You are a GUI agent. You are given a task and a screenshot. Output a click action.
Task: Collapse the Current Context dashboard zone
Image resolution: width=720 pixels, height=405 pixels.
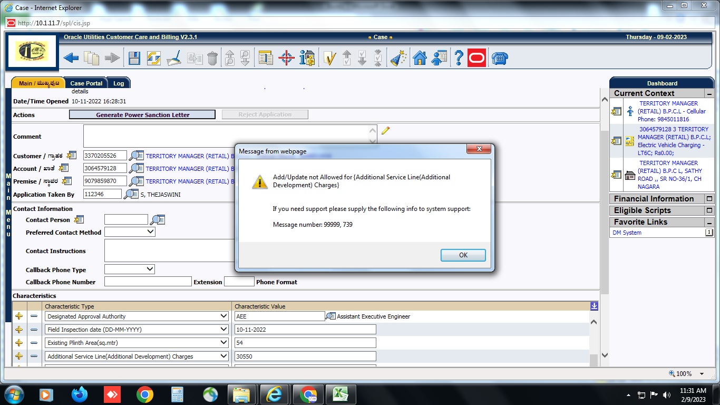pos(709,93)
